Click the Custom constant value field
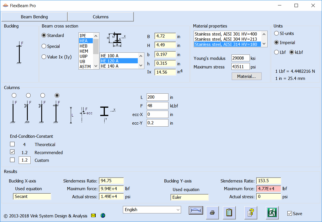The image size is (322, 222). (25, 160)
